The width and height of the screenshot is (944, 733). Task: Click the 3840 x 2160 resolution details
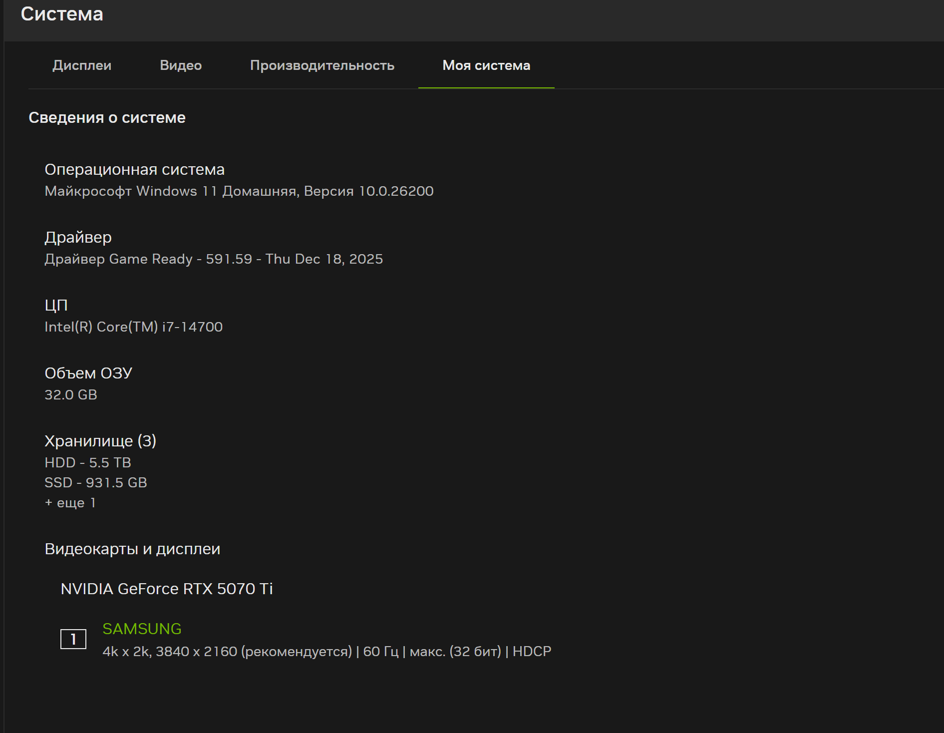(327, 652)
